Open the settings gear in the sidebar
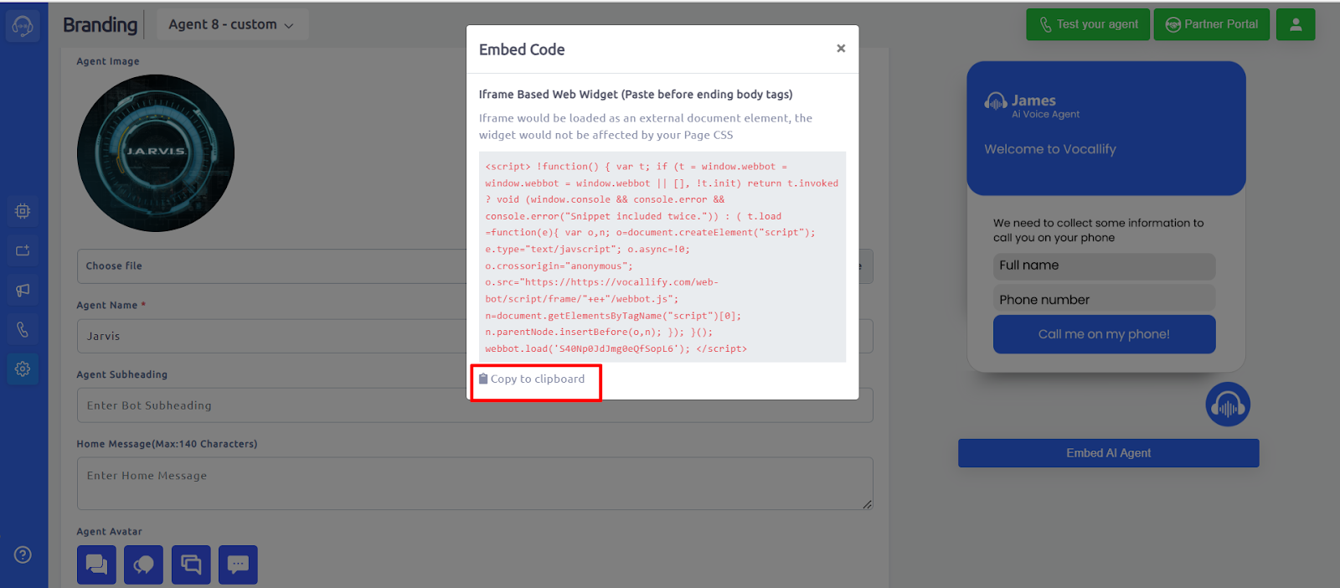The image size is (1340, 588). (x=23, y=369)
